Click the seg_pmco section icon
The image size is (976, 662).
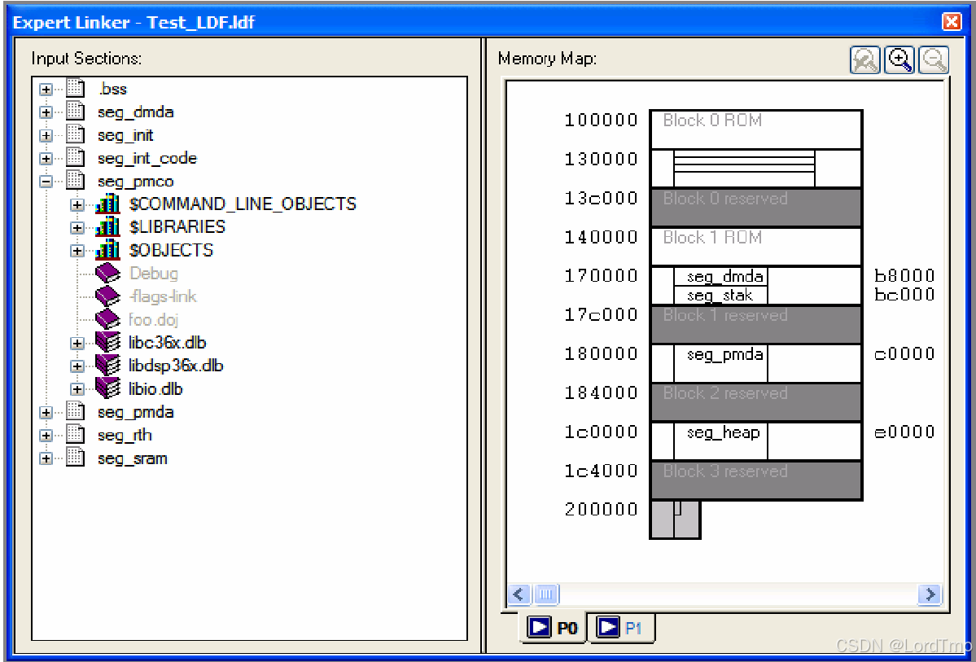click(75, 181)
